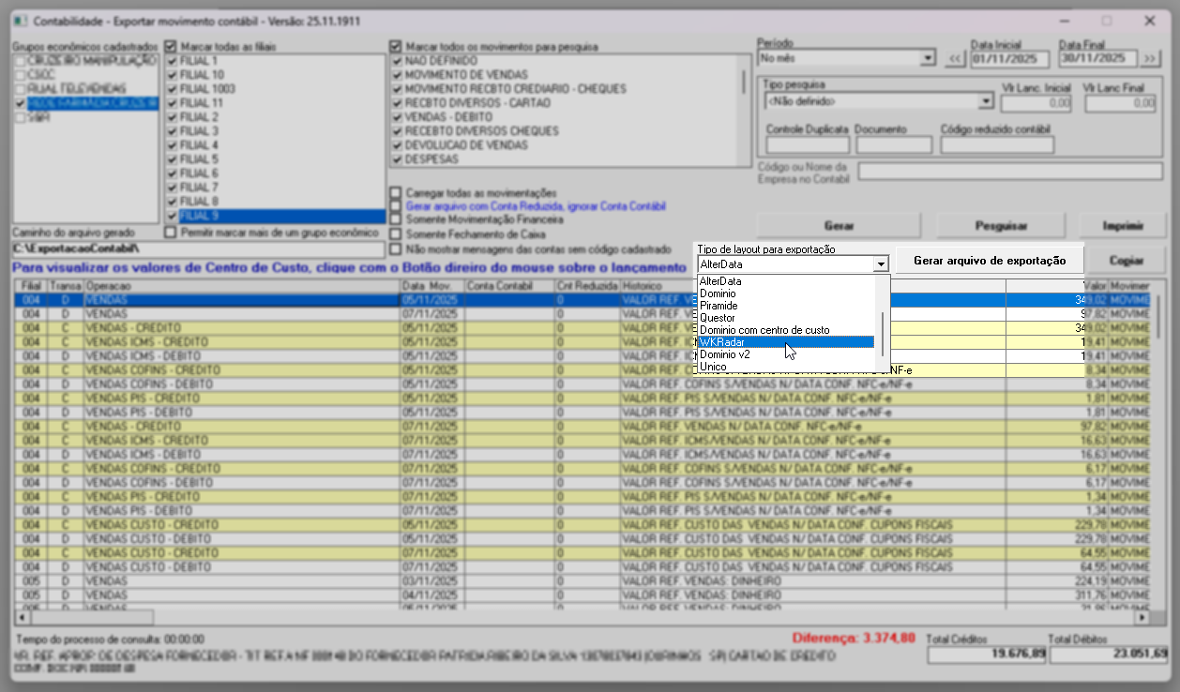Expand the Tipo pesquisa combo box
Image resolution: width=1180 pixels, height=692 pixels.
pyautogui.click(x=985, y=100)
